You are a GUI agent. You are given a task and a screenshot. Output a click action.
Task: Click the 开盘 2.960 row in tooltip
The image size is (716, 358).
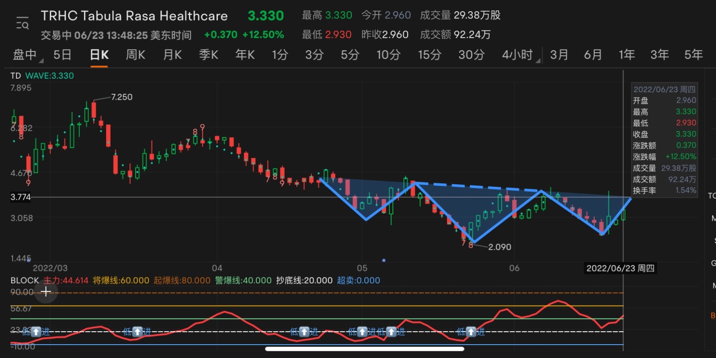pos(665,101)
